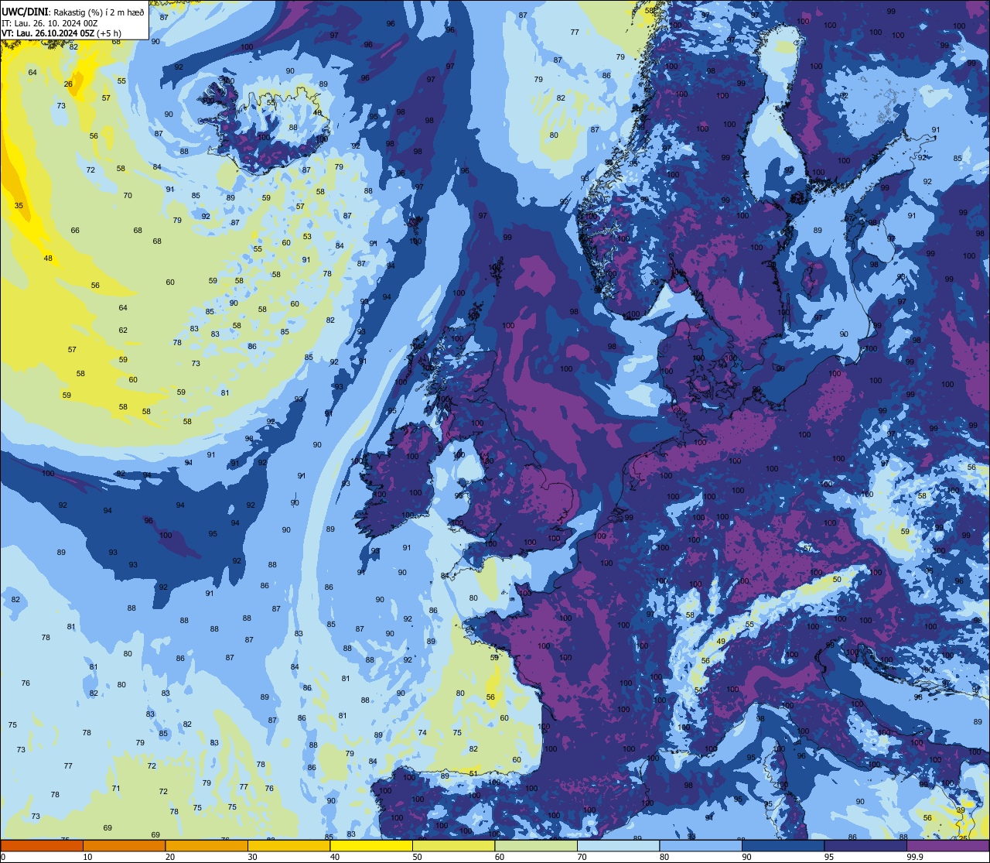
Task: Click the humidity value 39 on the map
Action: [x=961, y=810]
